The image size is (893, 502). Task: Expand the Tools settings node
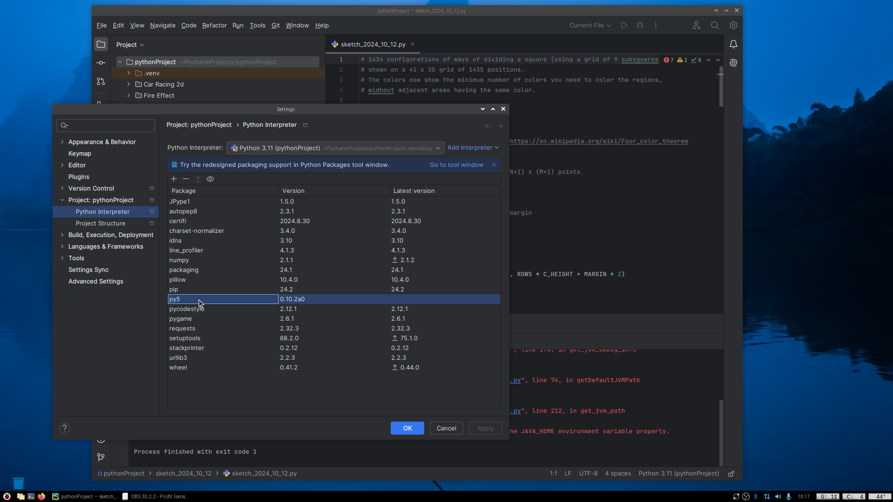[x=62, y=258]
